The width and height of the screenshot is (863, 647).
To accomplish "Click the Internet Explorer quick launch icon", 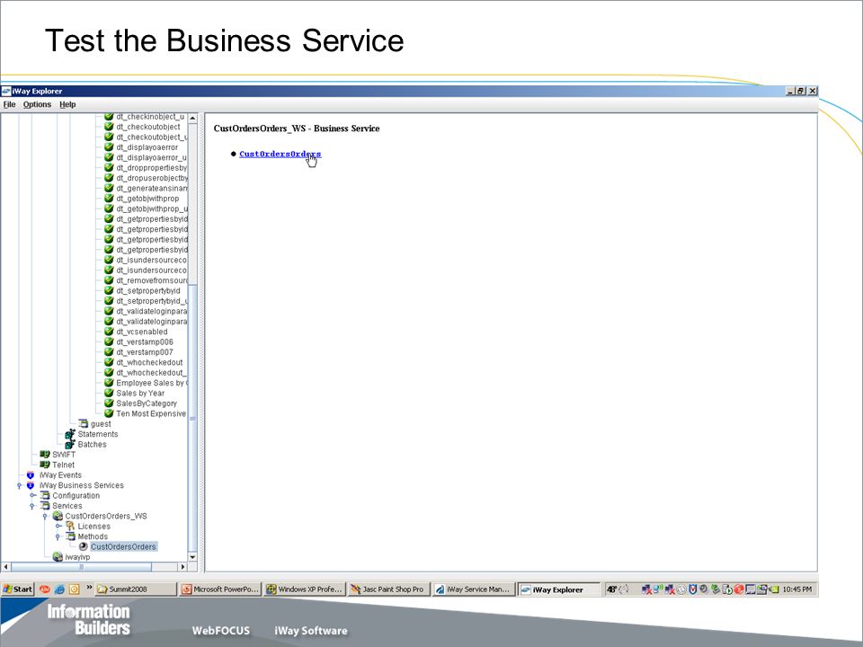I will (x=59, y=589).
